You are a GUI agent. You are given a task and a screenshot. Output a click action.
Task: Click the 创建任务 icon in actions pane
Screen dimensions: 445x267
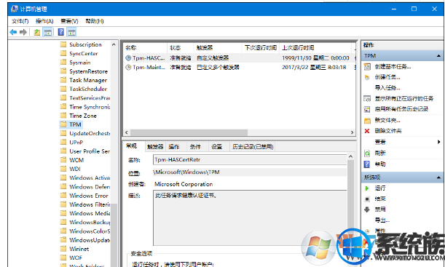point(367,77)
